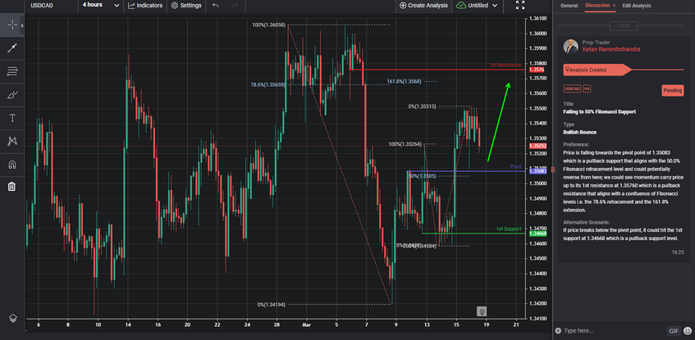This screenshot has width=695, height=340.
Task: Toggle the magnet snap tool
Action: pos(12,164)
